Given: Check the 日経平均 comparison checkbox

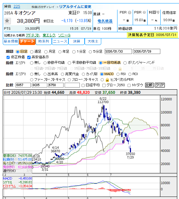Looking at the screenshot, I should (x=83, y=85).
